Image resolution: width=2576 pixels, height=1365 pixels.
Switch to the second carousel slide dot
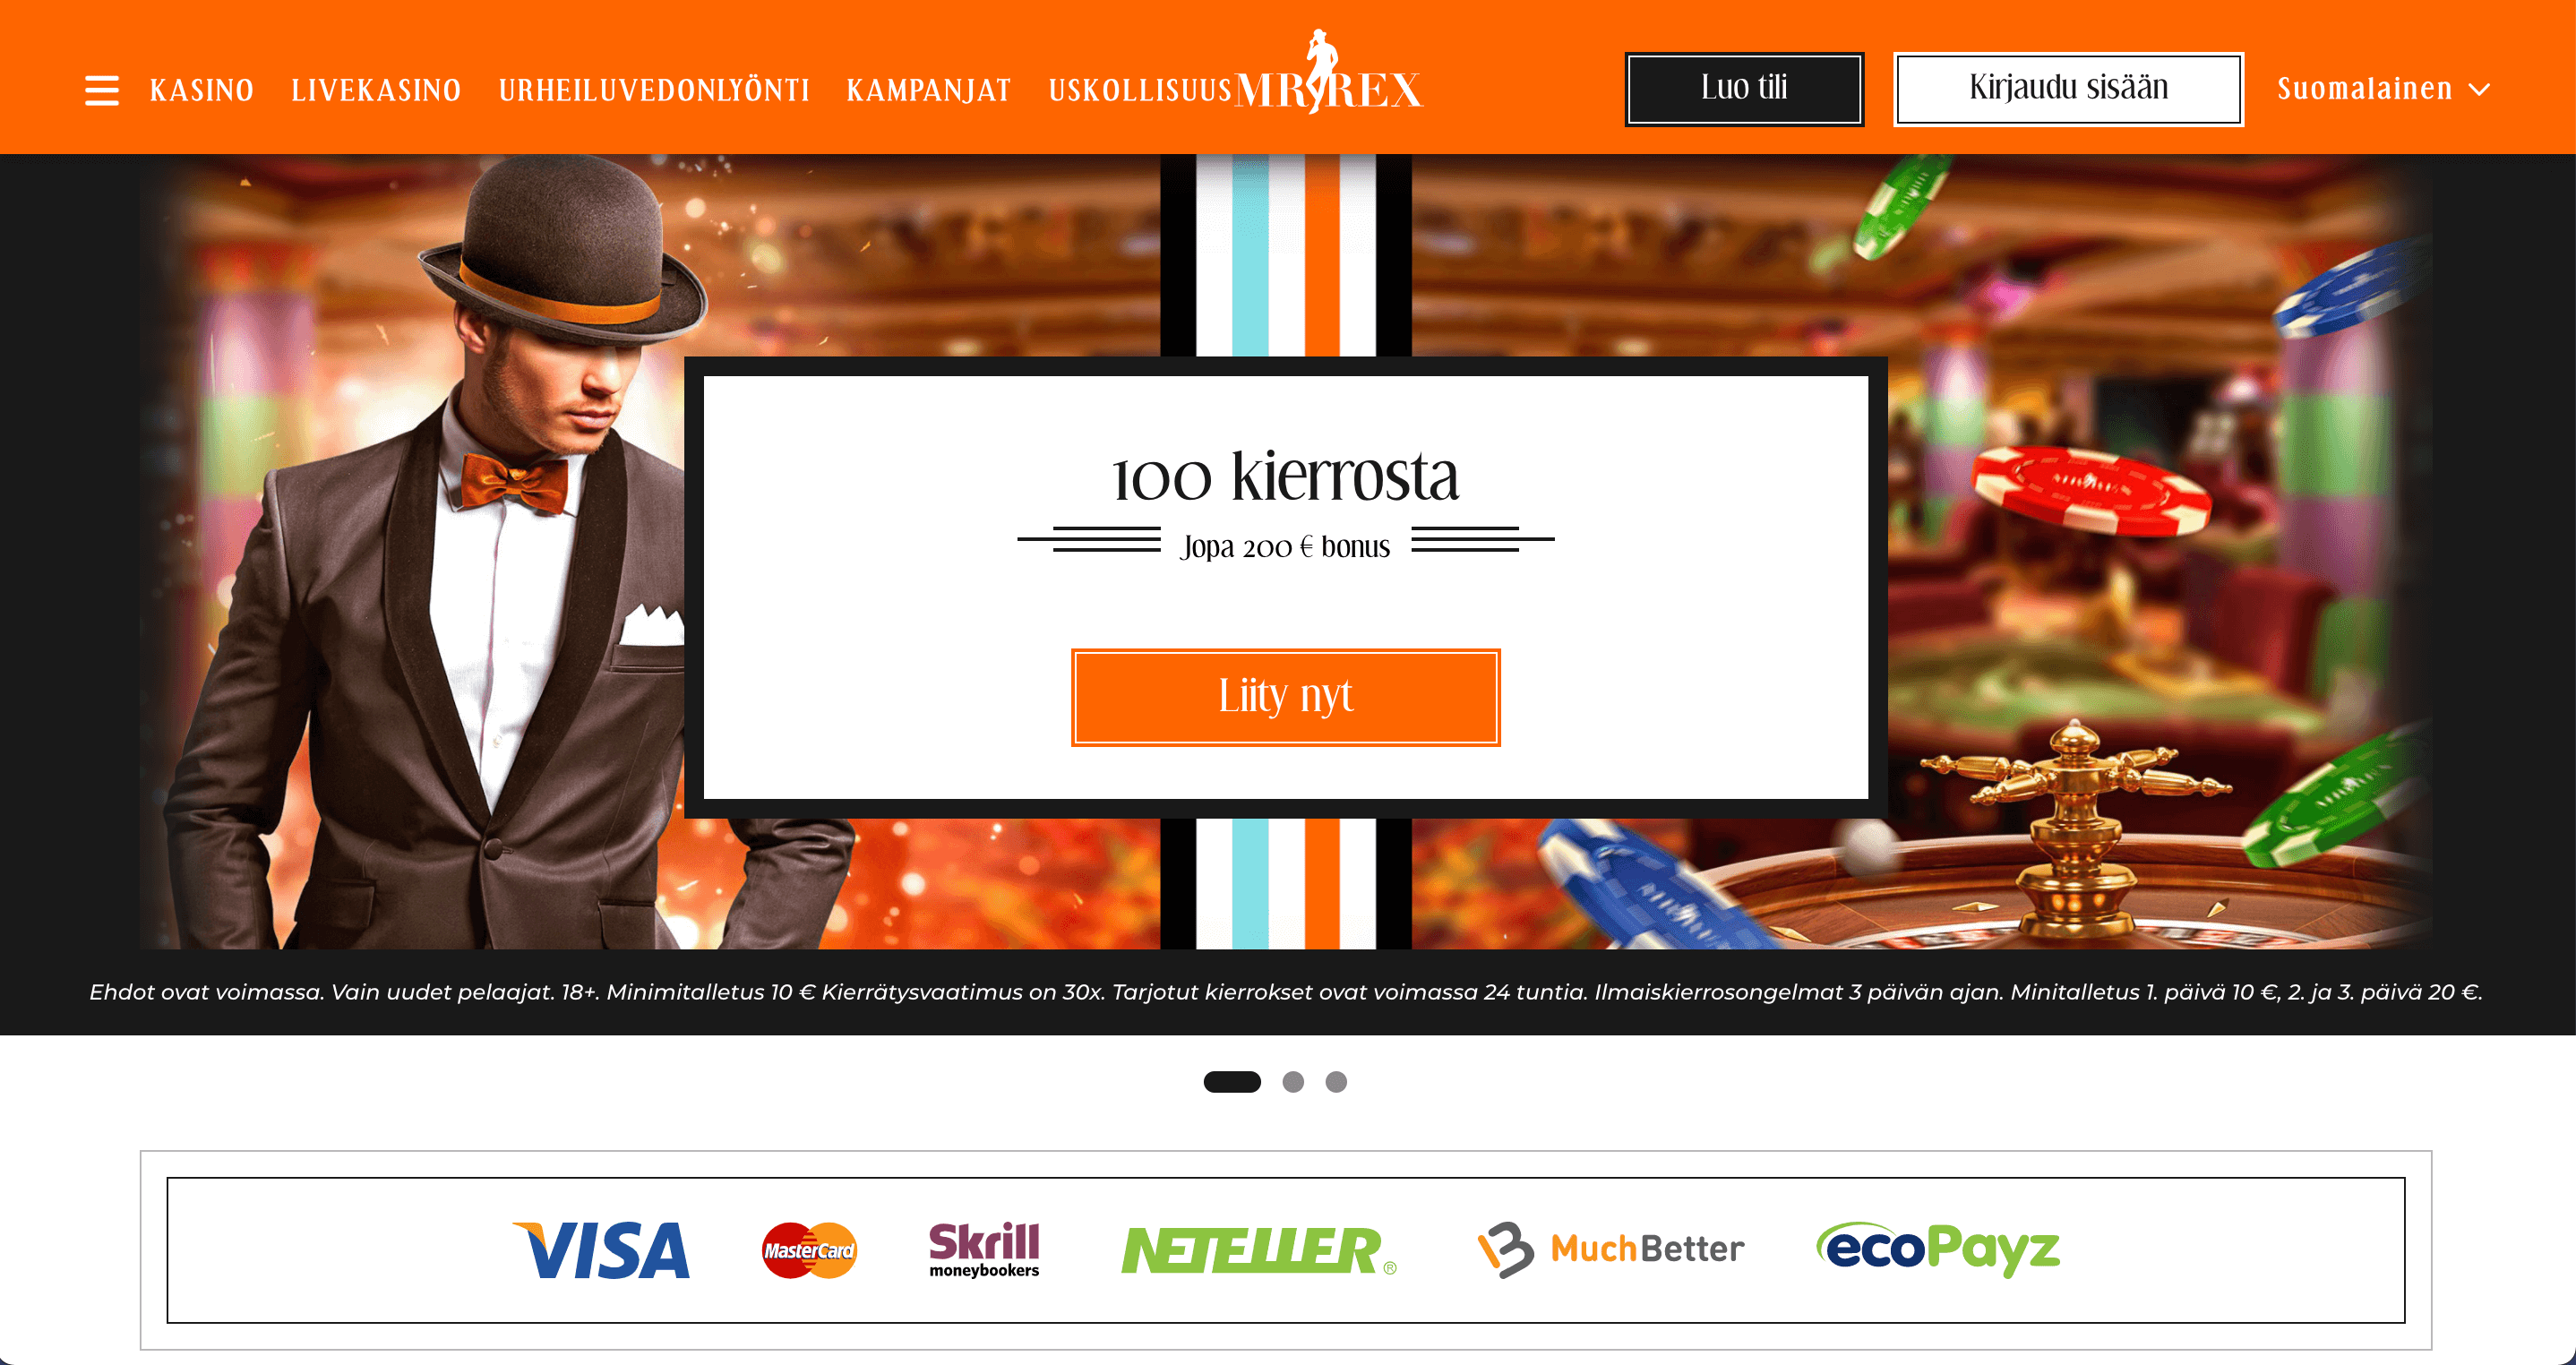click(x=1293, y=1082)
